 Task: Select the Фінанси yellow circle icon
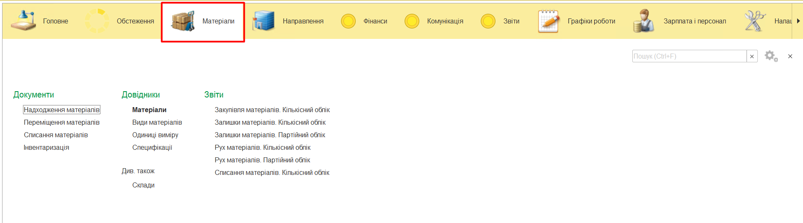click(x=348, y=21)
